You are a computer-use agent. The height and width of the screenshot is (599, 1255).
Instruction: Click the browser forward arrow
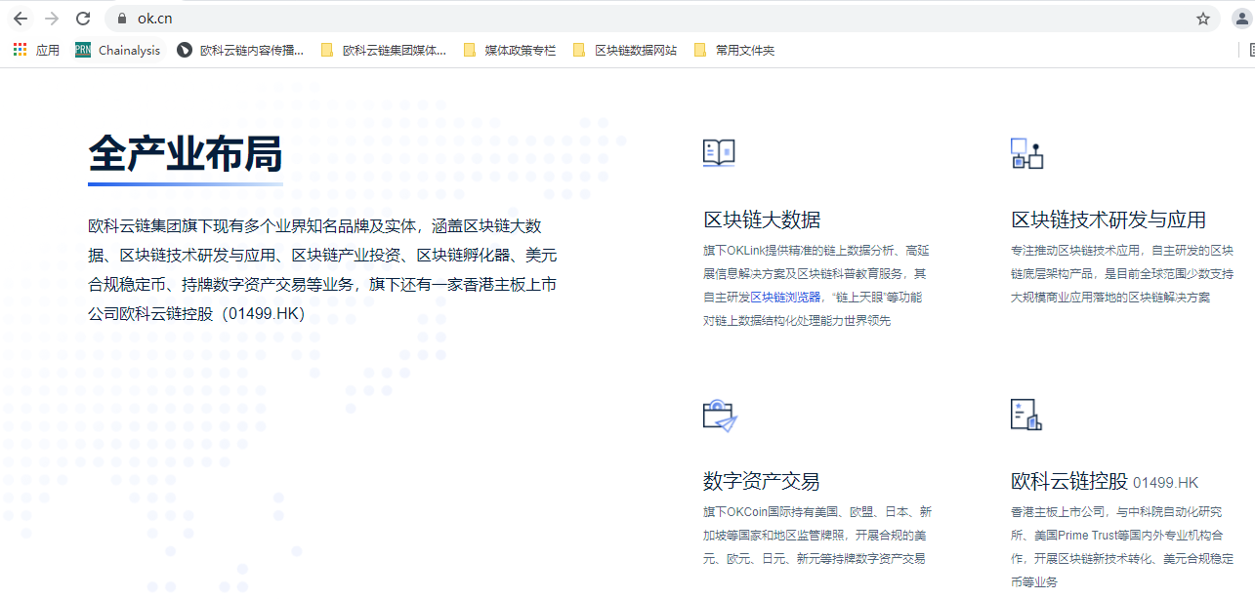[52, 19]
